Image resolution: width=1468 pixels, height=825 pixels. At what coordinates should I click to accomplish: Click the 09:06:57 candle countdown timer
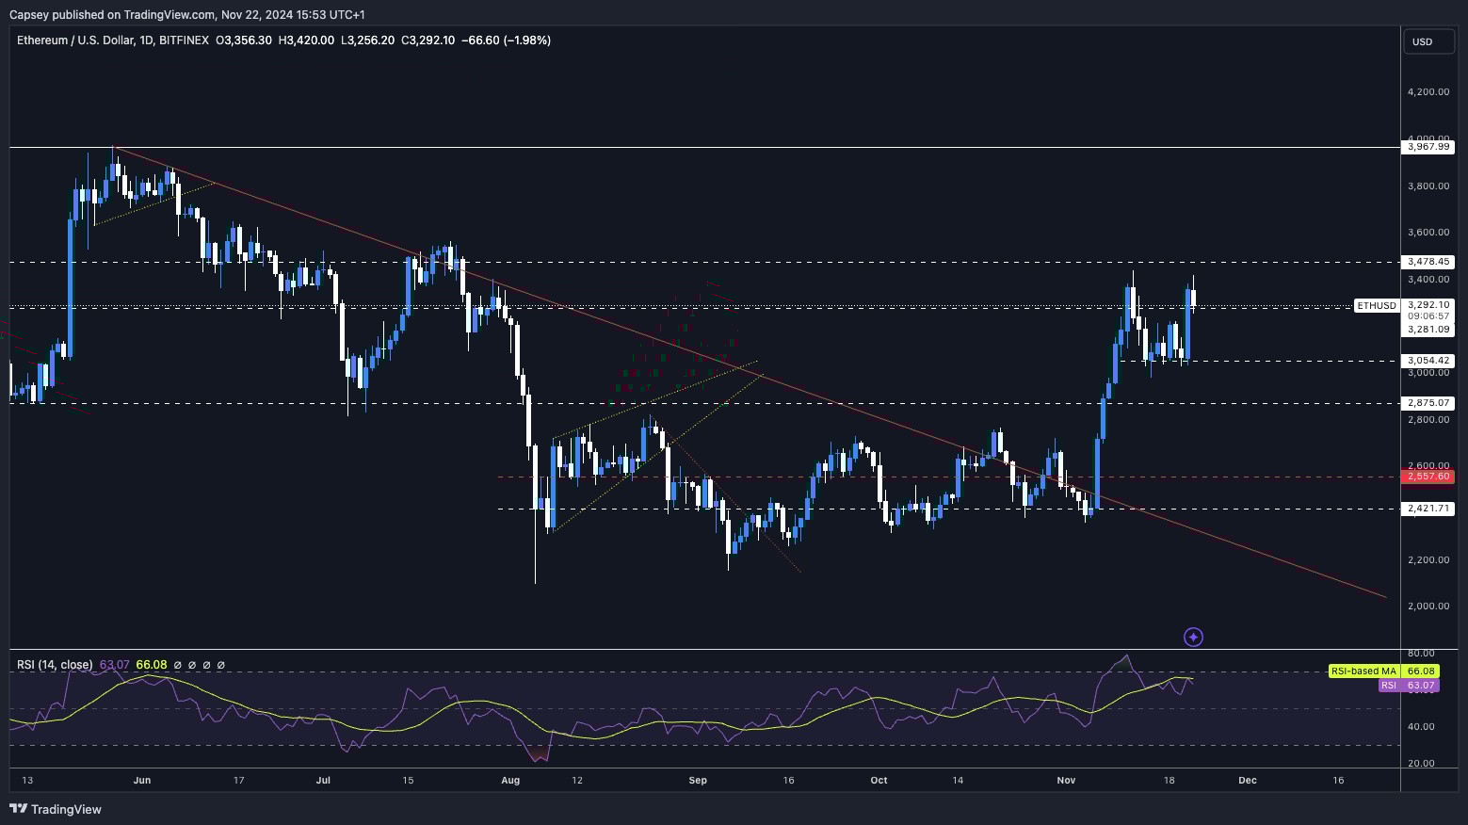pos(1429,317)
